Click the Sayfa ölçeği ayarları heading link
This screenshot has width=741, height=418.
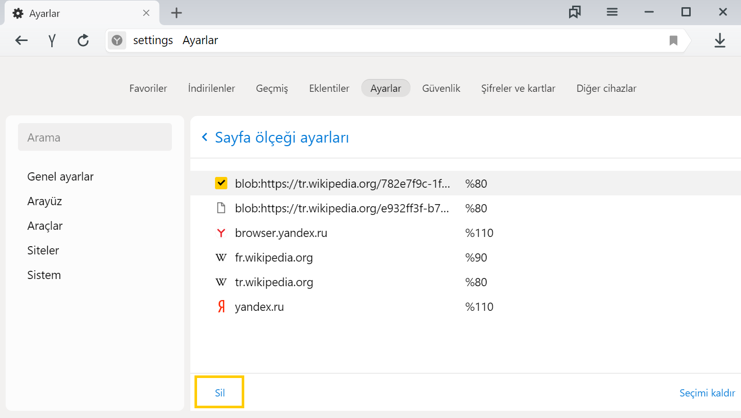pyautogui.click(x=282, y=137)
